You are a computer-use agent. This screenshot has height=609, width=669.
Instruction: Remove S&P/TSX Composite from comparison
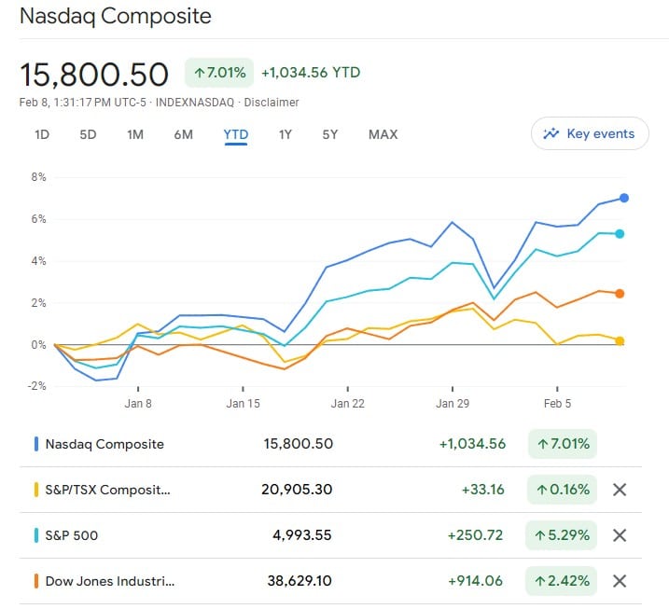(620, 490)
